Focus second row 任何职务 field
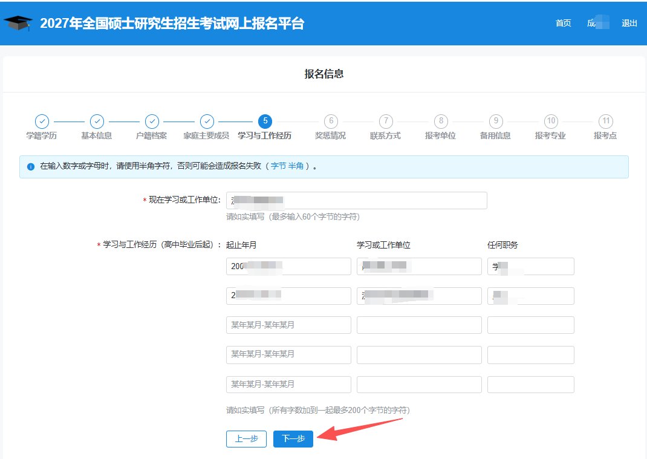 pos(531,296)
